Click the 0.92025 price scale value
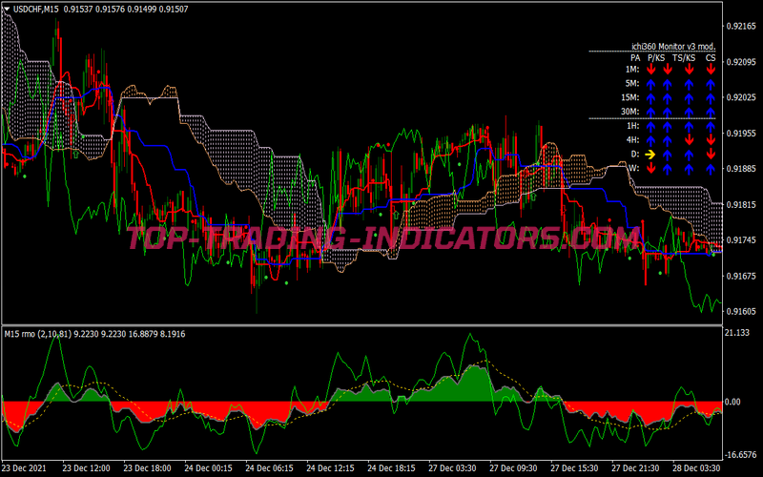 pyautogui.click(x=741, y=98)
